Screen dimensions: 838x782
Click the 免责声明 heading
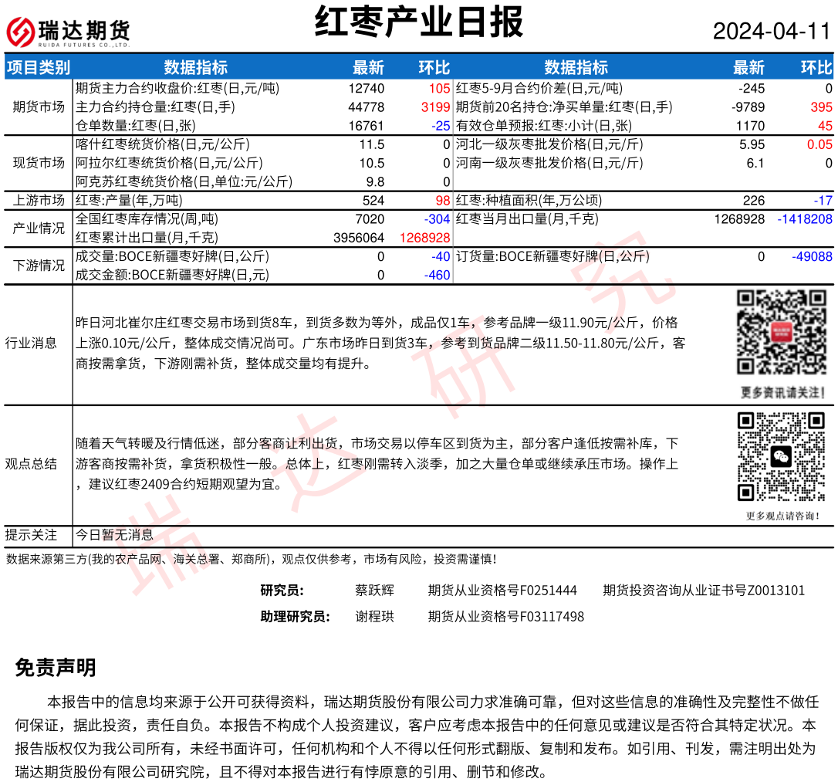point(56,668)
